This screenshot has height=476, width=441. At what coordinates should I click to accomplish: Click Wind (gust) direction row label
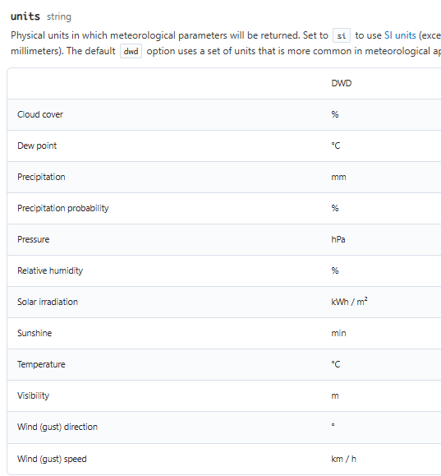pyautogui.click(x=57, y=427)
